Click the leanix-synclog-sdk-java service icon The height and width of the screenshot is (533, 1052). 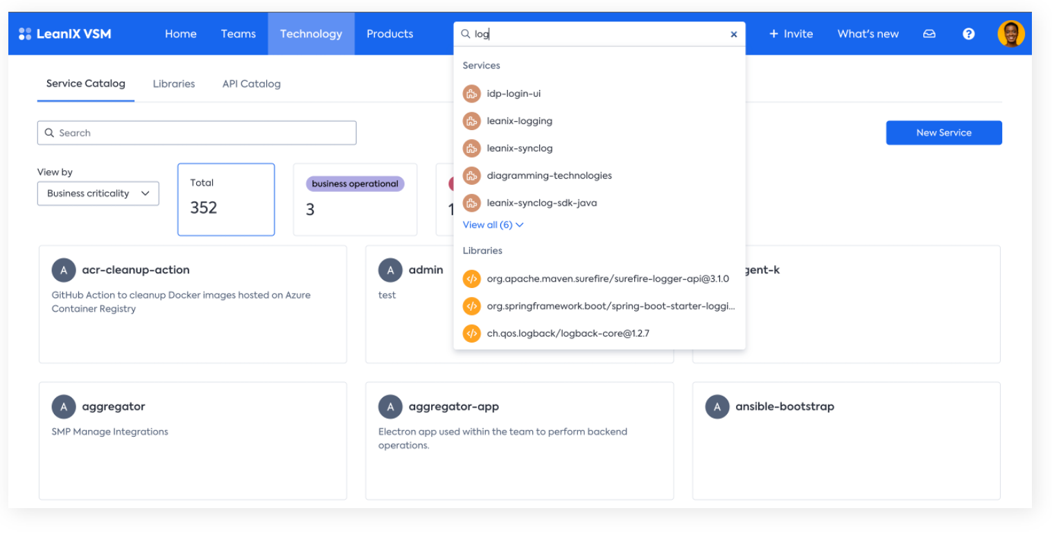[472, 203]
